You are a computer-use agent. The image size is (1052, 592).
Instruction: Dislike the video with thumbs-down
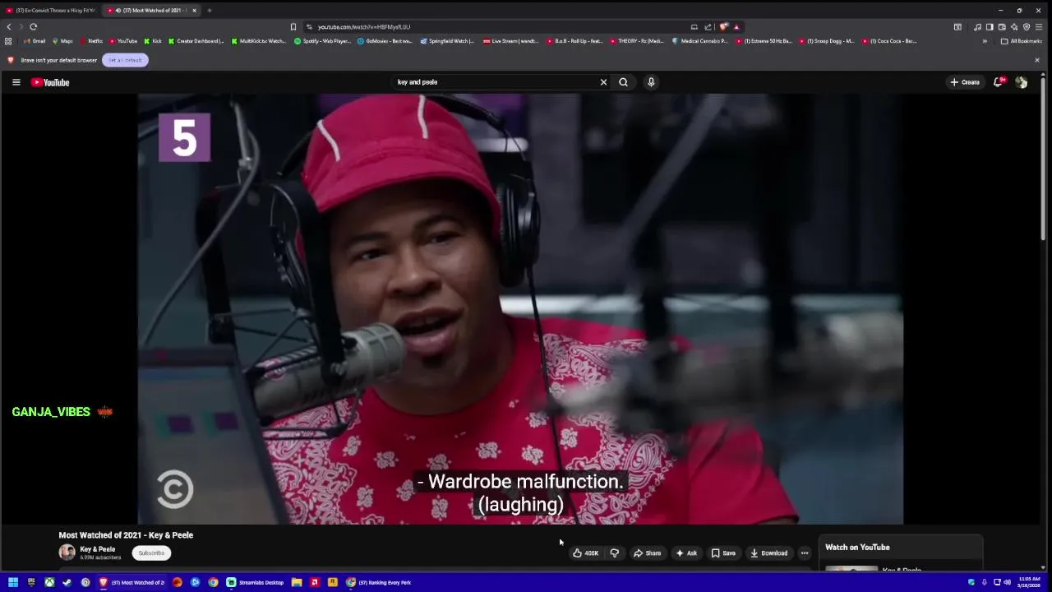click(614, 553)
